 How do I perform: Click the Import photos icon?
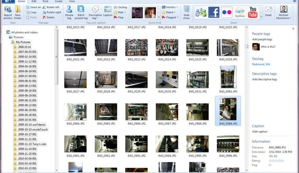pyautogui.click(x=8, y=12)
